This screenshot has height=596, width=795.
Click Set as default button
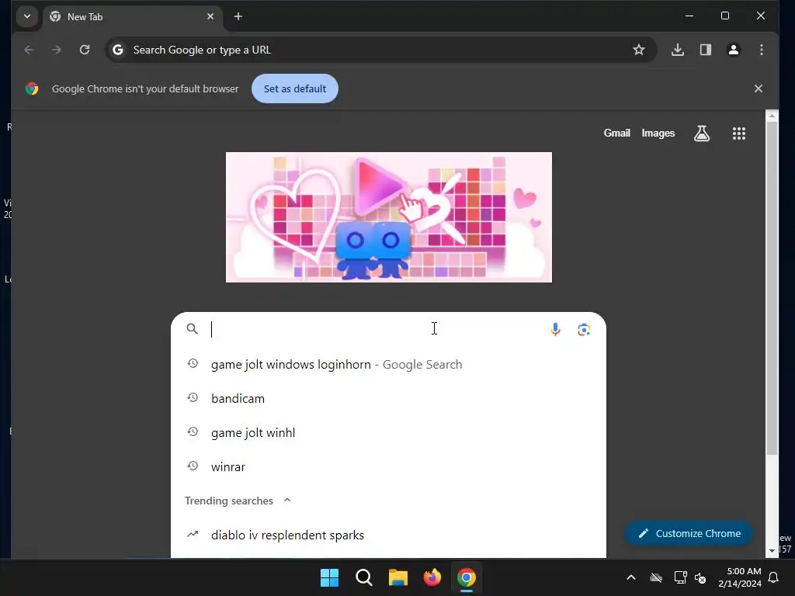(295, 88)
